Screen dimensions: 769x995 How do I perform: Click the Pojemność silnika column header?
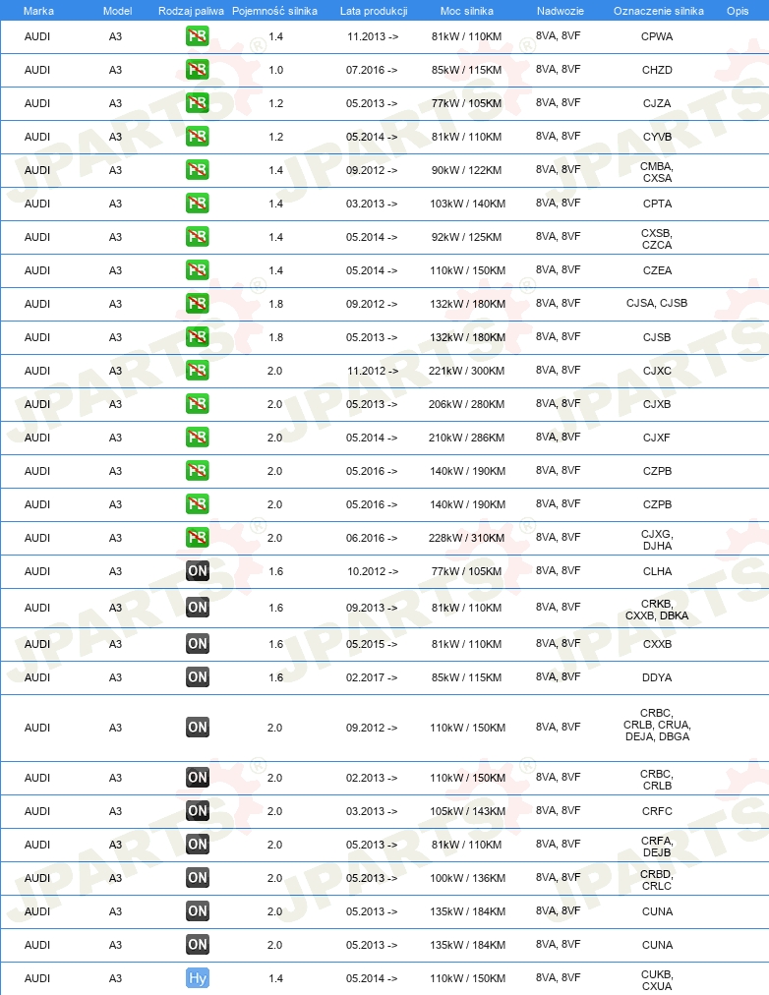click(x=274, y=11)
